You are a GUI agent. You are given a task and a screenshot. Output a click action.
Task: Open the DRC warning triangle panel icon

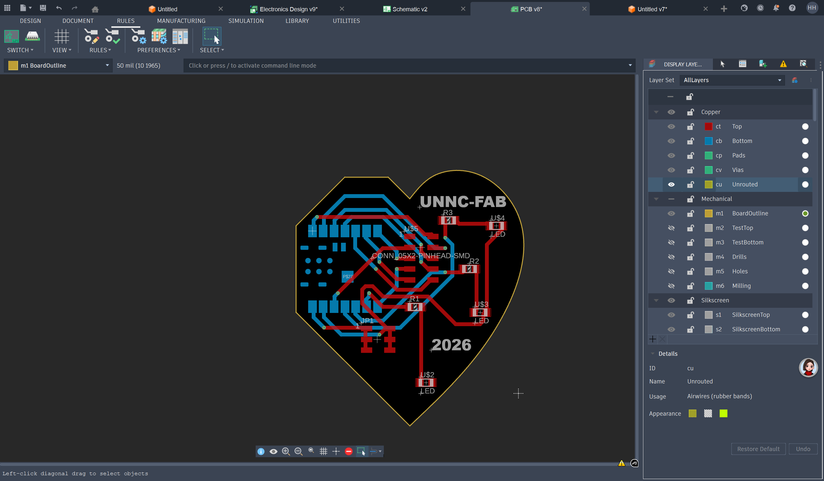[783, 64]
